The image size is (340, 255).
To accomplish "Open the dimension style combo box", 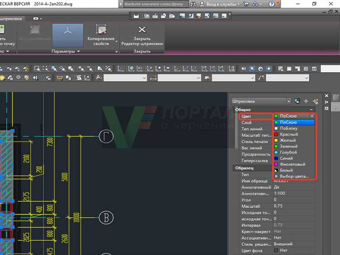I will 180,78.
